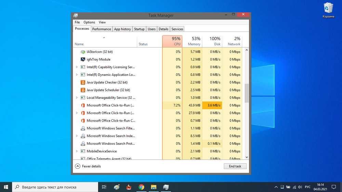Image resolution: width=342 pixels, height=192 pixels.
Task: Select the Java Update Checker icon
Action: click(x=83, y=82)
